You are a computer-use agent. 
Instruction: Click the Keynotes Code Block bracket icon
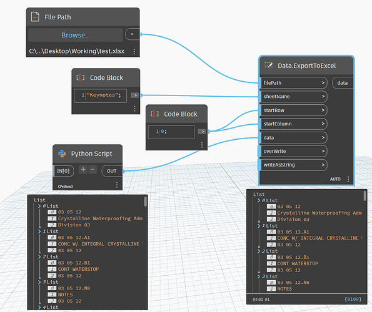click(x=81, y=77)
